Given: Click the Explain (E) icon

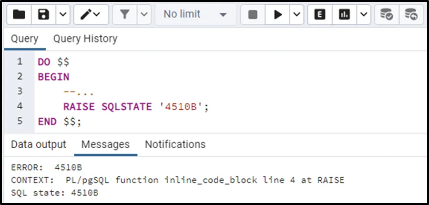Looking at the screenshot, I should (320, 15).
